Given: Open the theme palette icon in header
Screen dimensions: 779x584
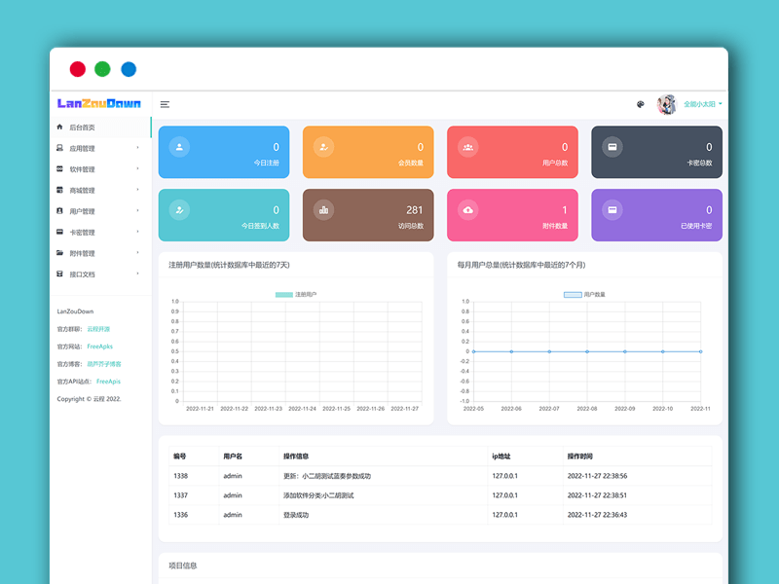Looking at the screenshot, I should (641, 104).
